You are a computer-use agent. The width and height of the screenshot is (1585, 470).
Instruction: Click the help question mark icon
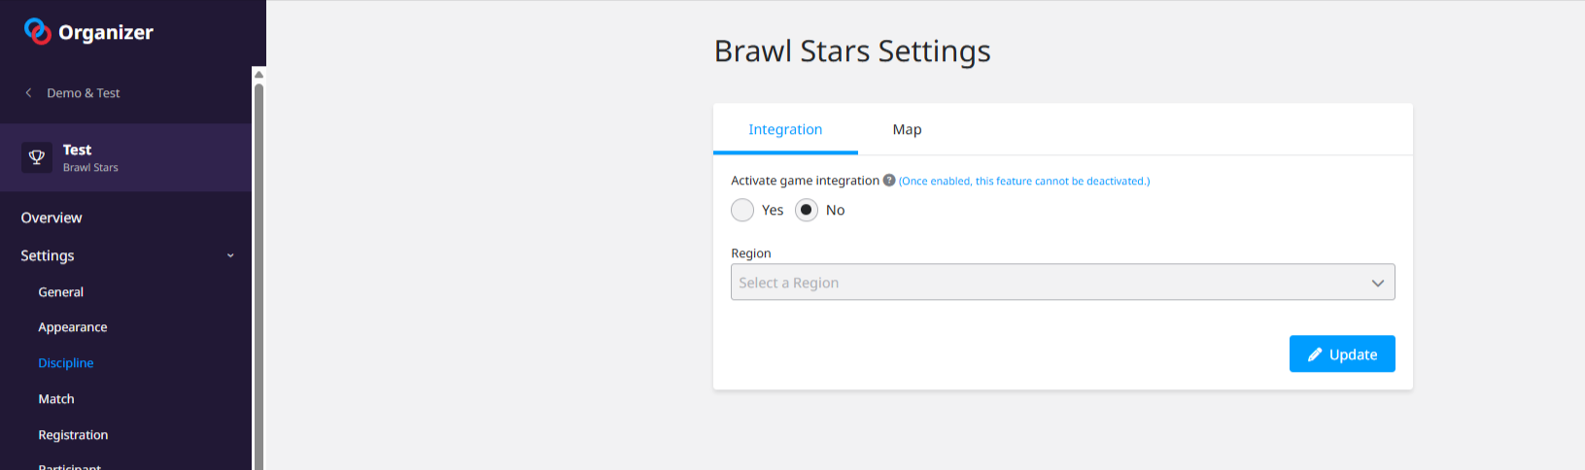[x=889, y=181]
